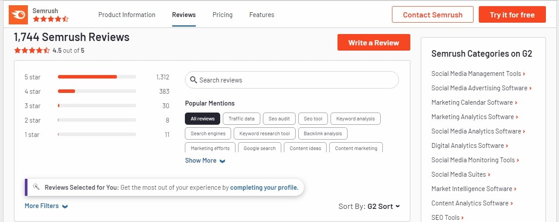Viewport: 559px width, 222px height.
Task: Switch to the Reviews tab
Action: pos(184,15)
